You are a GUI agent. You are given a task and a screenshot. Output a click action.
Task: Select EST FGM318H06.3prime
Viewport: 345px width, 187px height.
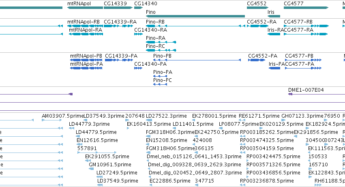[170, 132]
